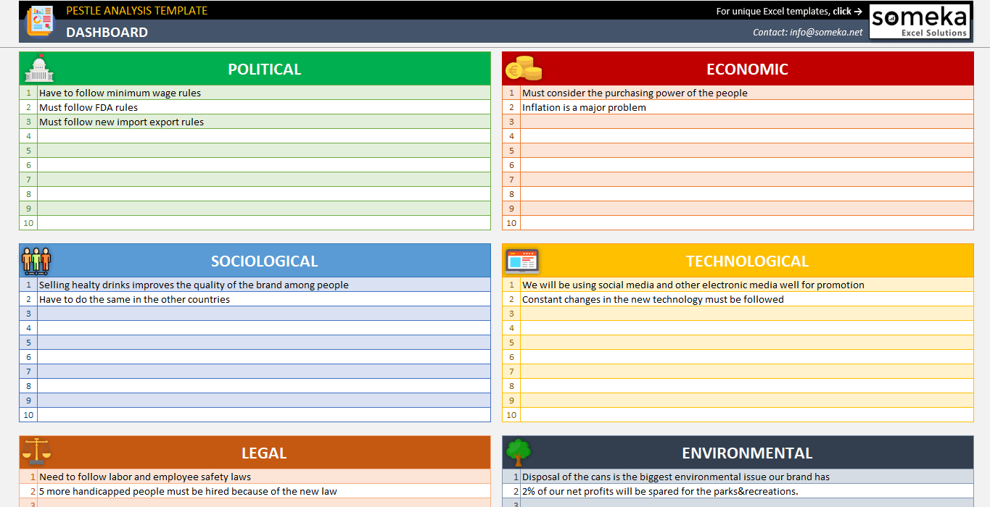The image size is (990, 507).
Task: Click row number 10 in the Economic table
Action: click(x=511, y=222)
